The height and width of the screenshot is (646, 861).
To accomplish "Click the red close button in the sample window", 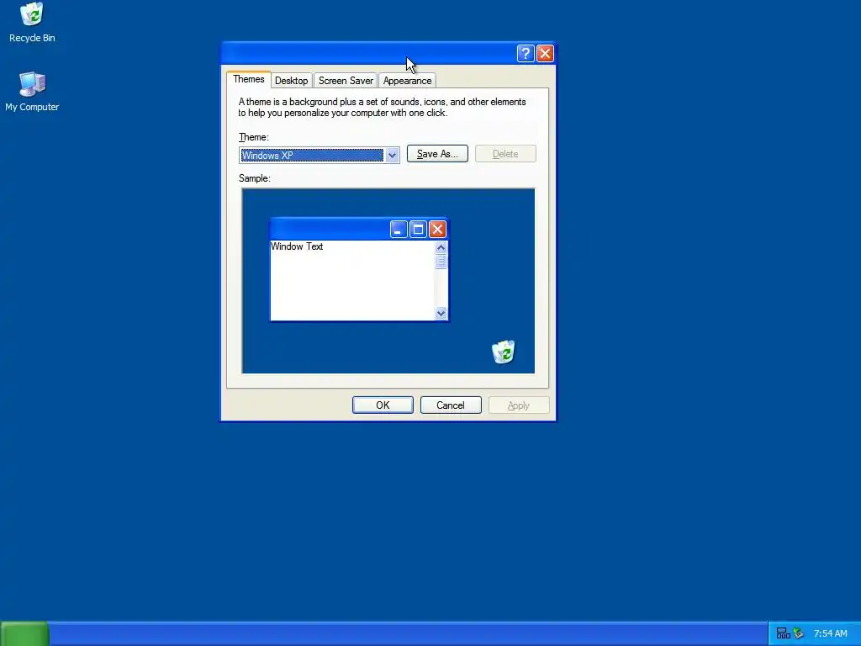I will (x=437, y=229).
